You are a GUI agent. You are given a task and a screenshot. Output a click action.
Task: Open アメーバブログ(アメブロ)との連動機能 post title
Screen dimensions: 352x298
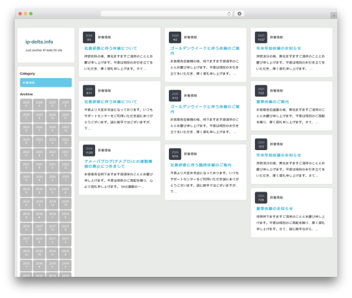(x=118, y=163)
